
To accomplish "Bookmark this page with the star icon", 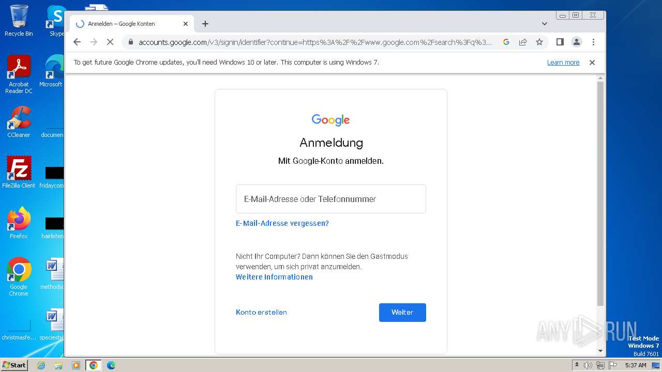I will pos(539,42).
